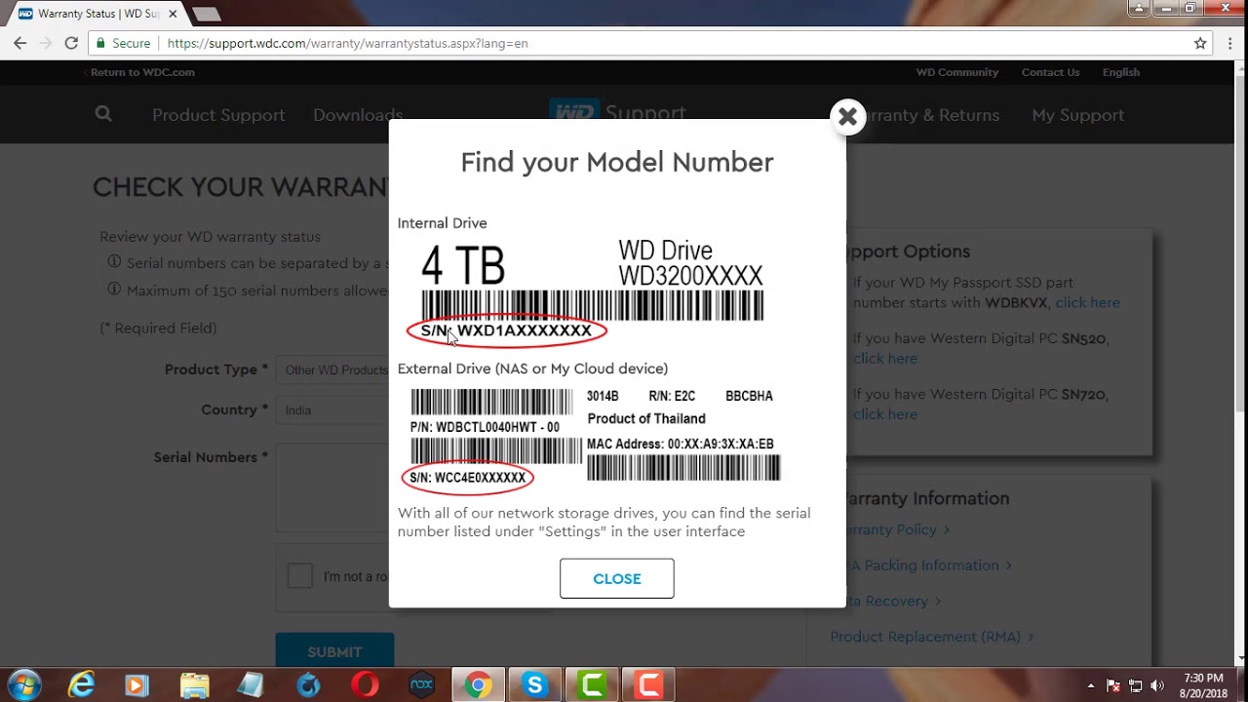Click the Windows Start button
This screenshot has height=702, width=1248.
[24, 685]
